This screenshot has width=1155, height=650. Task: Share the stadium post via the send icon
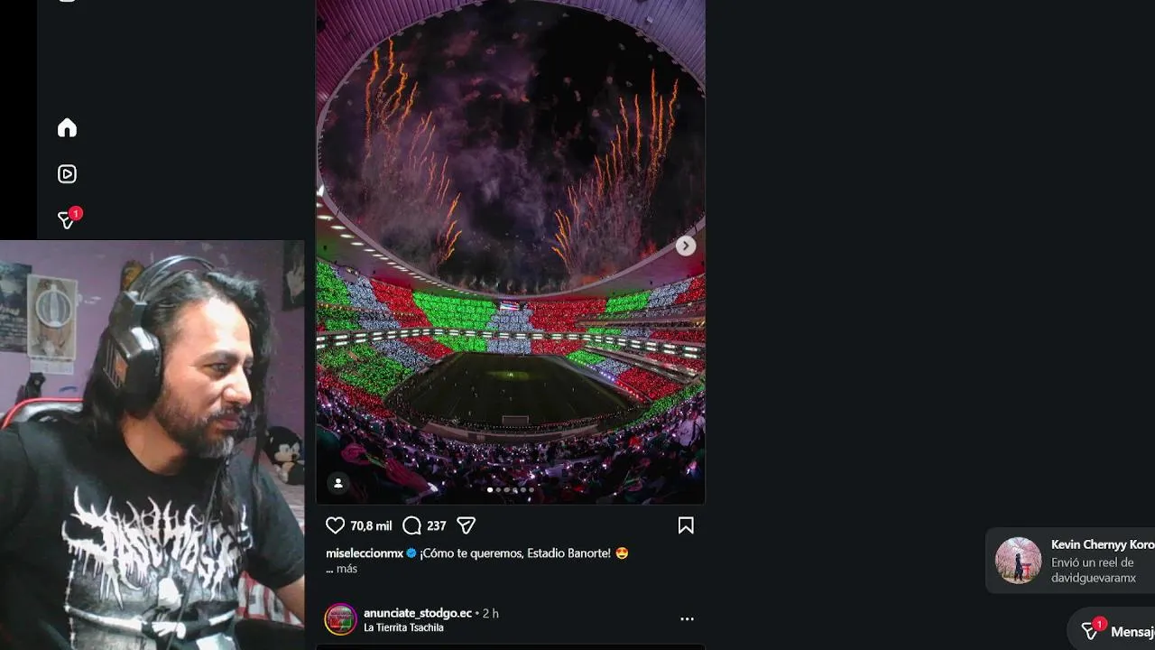(x=466, y=525)
